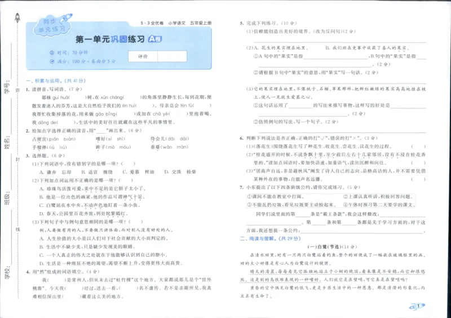Click option B. 他是一位出色的画家
The height and width of the screenshot is (318, 451).
click(92, 197)
